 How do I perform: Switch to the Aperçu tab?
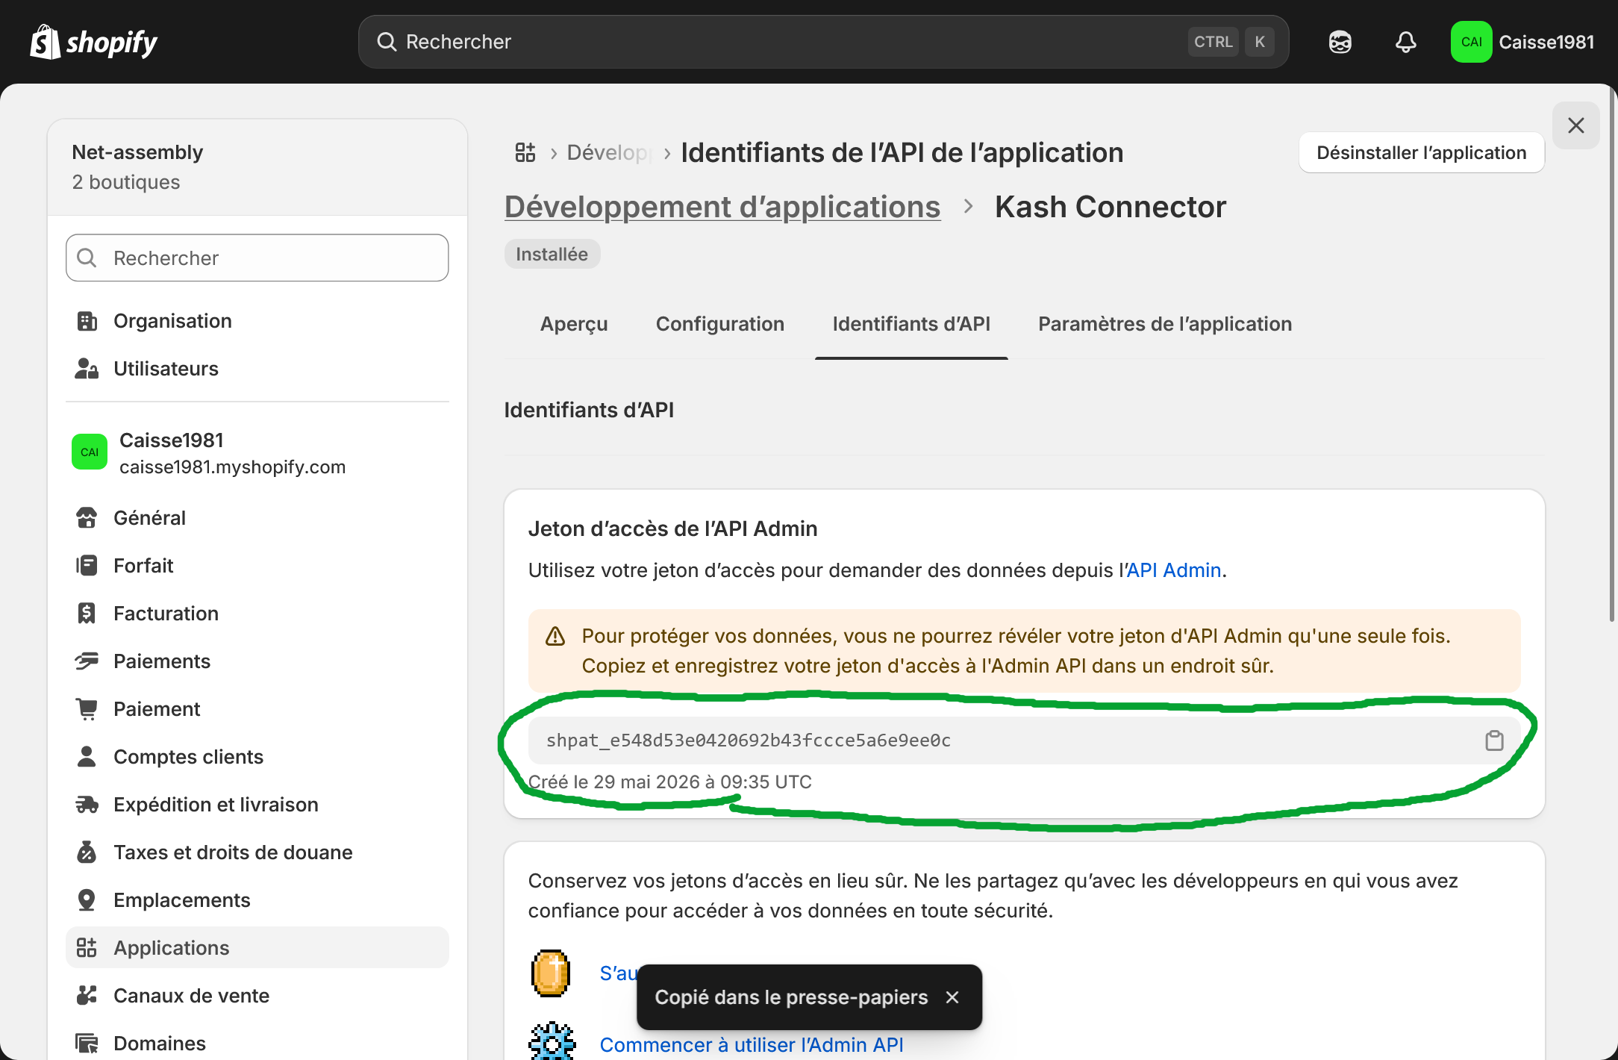click(x=574, y=324)
